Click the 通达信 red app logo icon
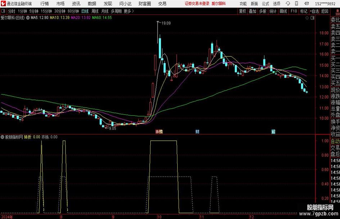The height and width of the screenshot is (219, 340). coord(3,3)
